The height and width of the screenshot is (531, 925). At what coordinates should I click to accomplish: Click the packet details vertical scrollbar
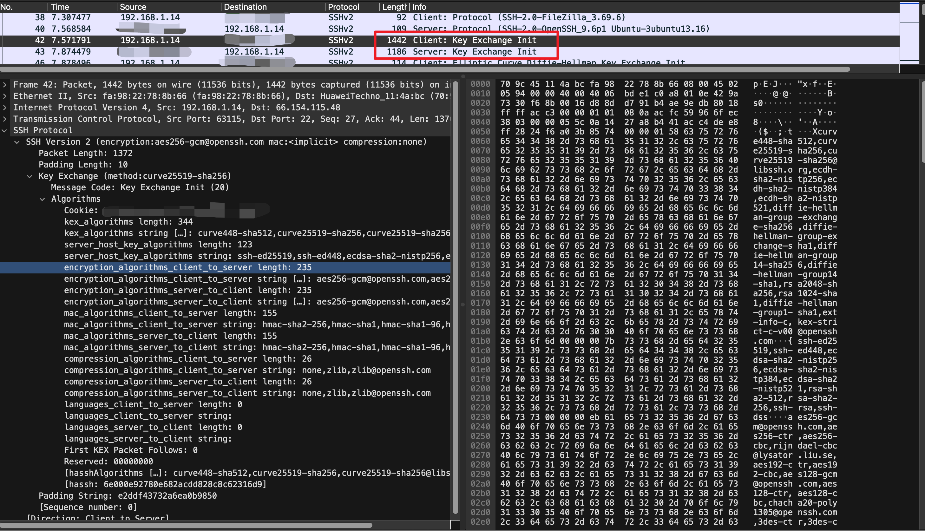pos(455,297)
